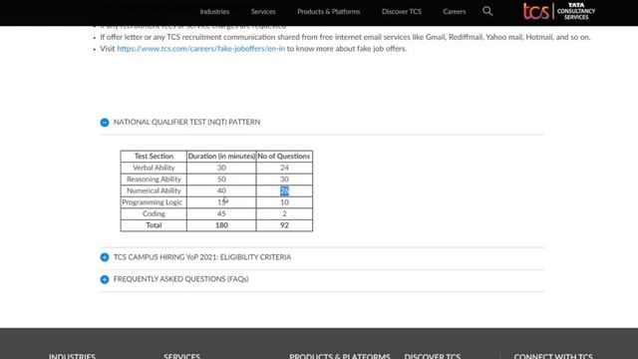The height and width of the screenshot is (359, 638).
Task: Click footer heading Products & Platforms
Action: point(340,356)
